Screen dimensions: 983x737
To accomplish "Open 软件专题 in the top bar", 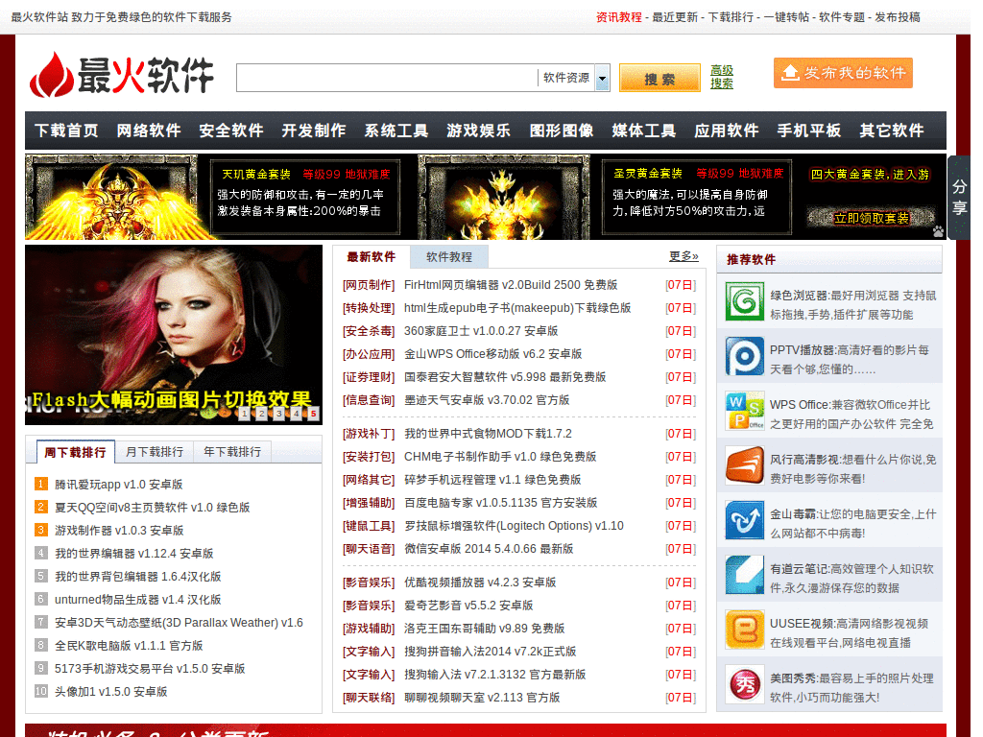I will [842, 17].
